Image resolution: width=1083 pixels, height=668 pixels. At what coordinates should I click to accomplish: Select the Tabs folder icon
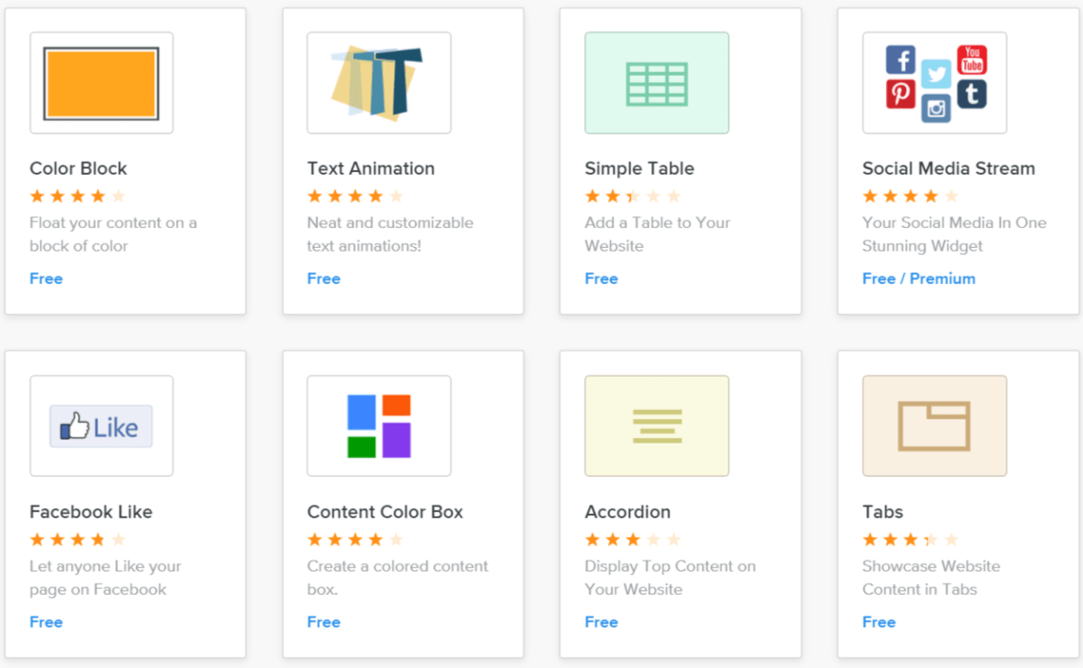[934, 426]
